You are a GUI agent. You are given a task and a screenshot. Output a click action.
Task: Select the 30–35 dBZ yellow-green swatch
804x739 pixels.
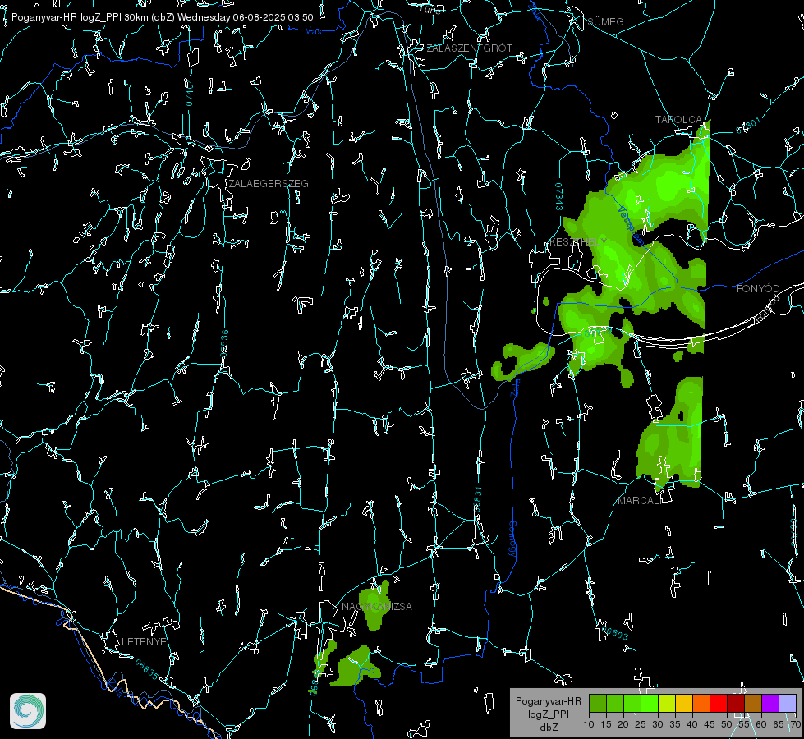tap(667, 704)
